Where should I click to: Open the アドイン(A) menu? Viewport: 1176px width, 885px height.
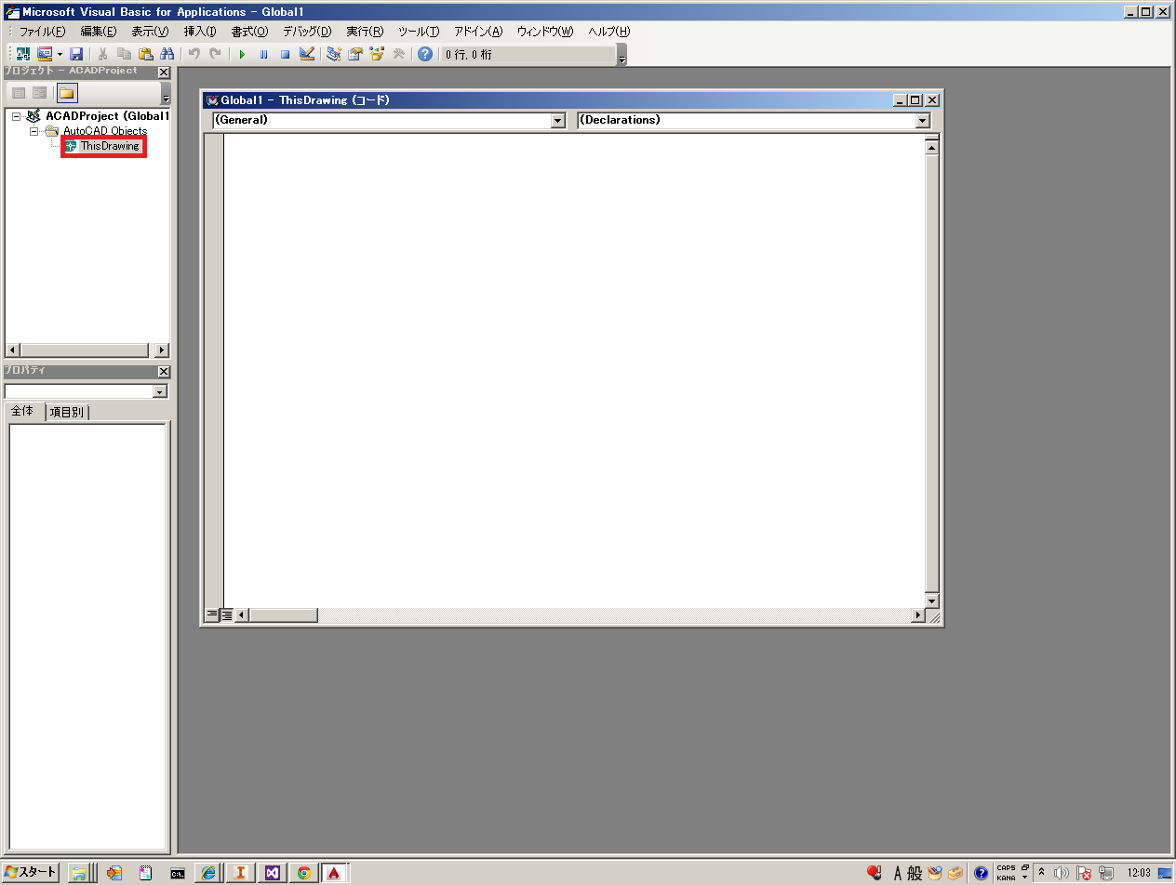tap(478, 32)
